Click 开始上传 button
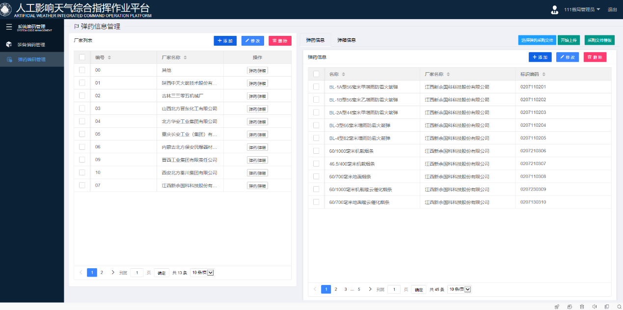 click(569, 40)
